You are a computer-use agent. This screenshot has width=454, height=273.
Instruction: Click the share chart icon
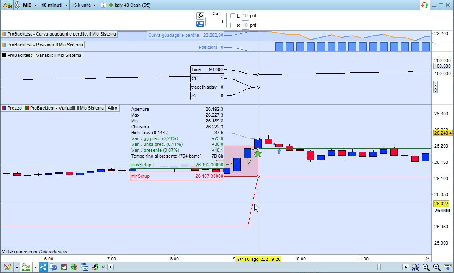point(43,267)
